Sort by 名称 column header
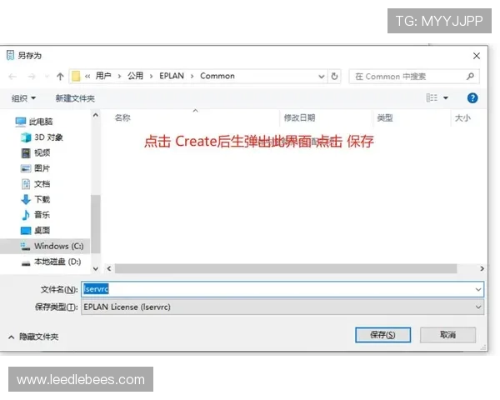 [x=122, y=117]
